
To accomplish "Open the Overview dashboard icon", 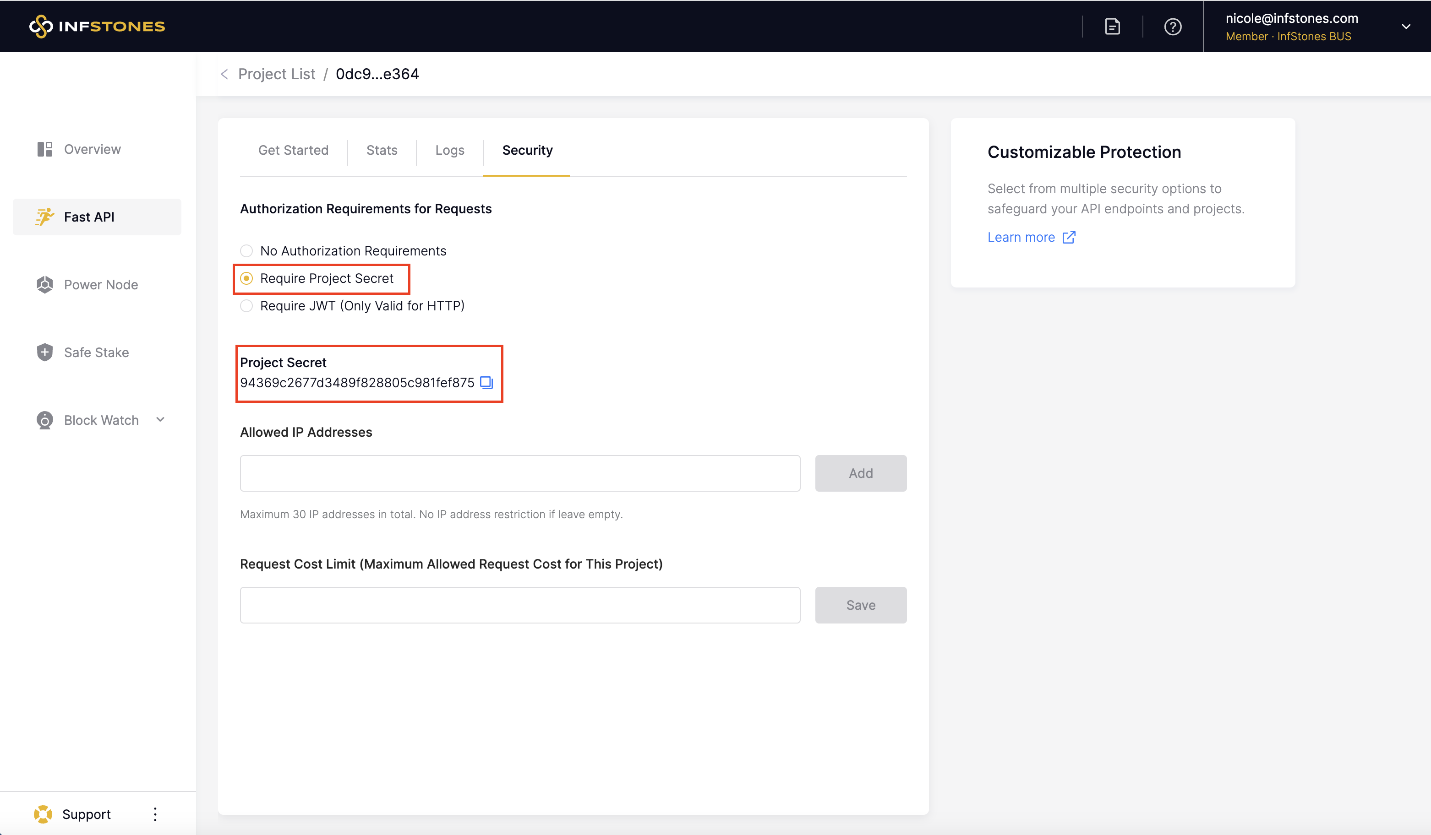I will (x=45, y=149).
